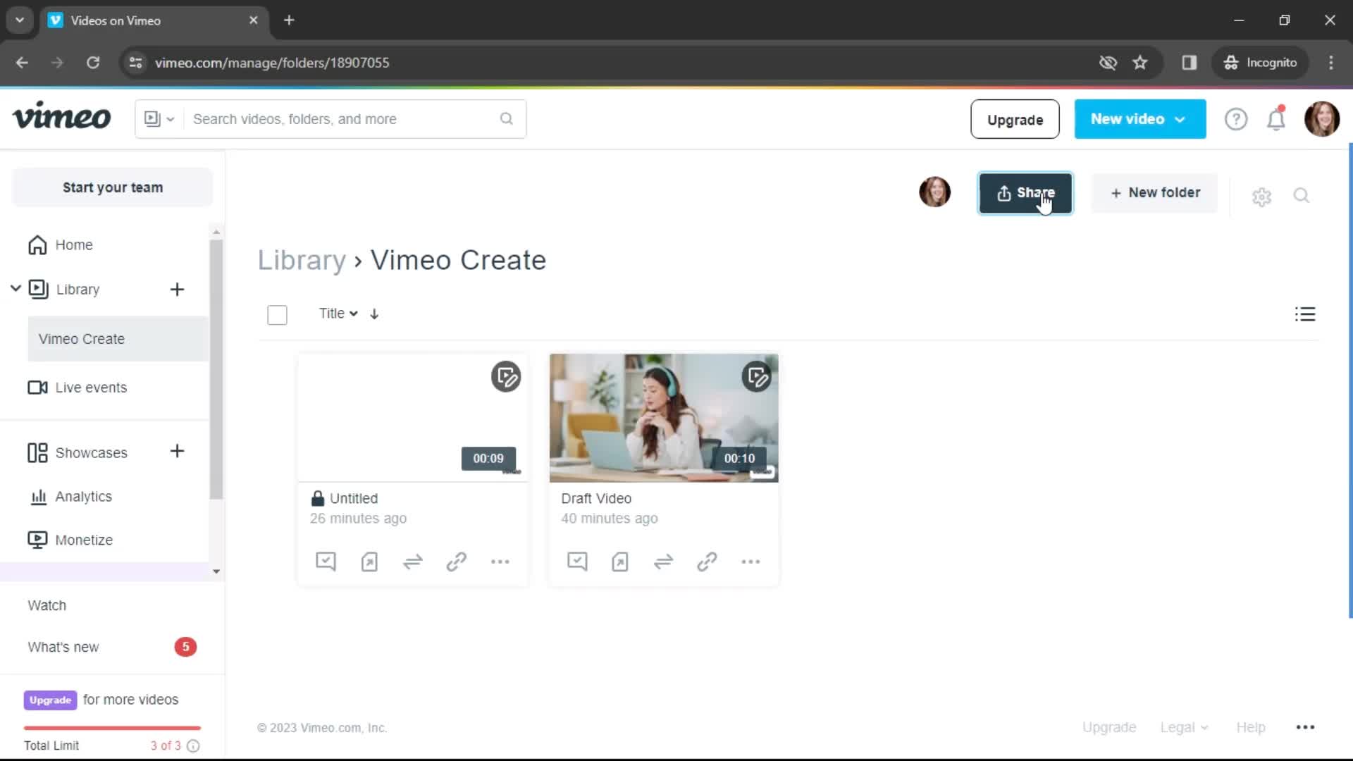
Task: Click Total Limit usage bar
Action: pyautogui.click(x=112, y=728)
